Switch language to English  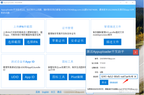(x=45, y=92)
